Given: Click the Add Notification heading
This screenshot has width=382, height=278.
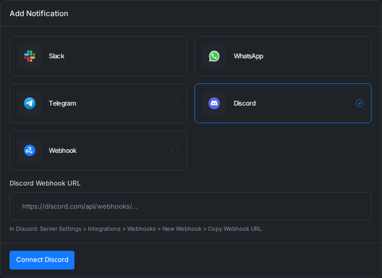Looking at the screenshot, I should click(x=39, y=14).
